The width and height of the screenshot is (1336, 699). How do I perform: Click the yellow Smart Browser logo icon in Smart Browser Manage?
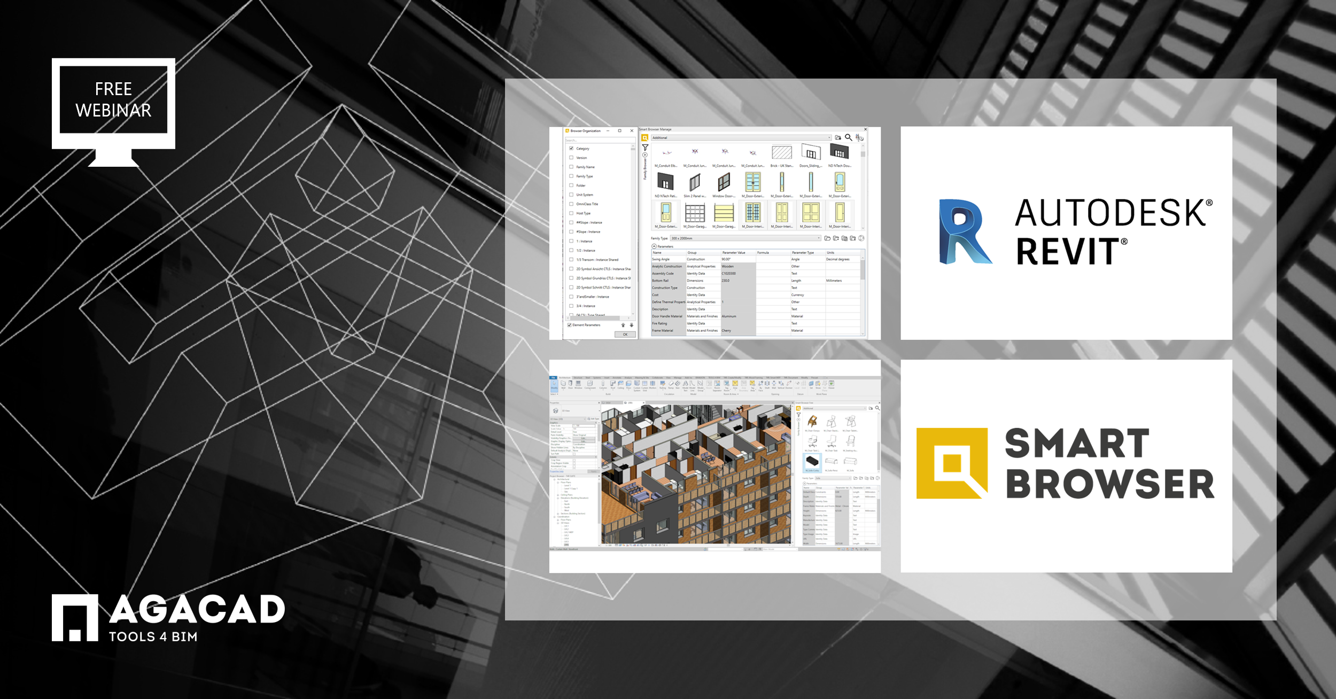(x=645, y=137)
